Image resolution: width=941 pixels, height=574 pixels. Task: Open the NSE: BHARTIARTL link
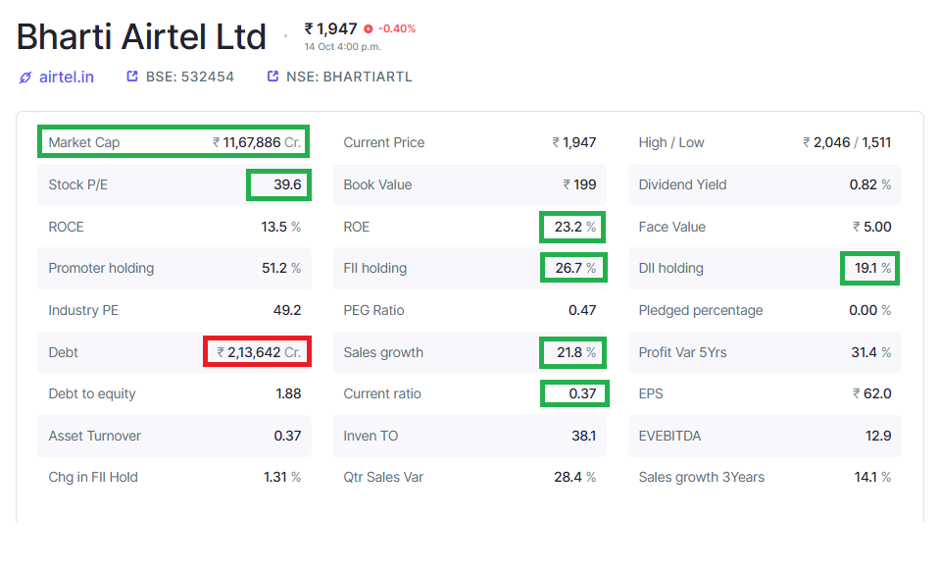[x=349, y=77]
